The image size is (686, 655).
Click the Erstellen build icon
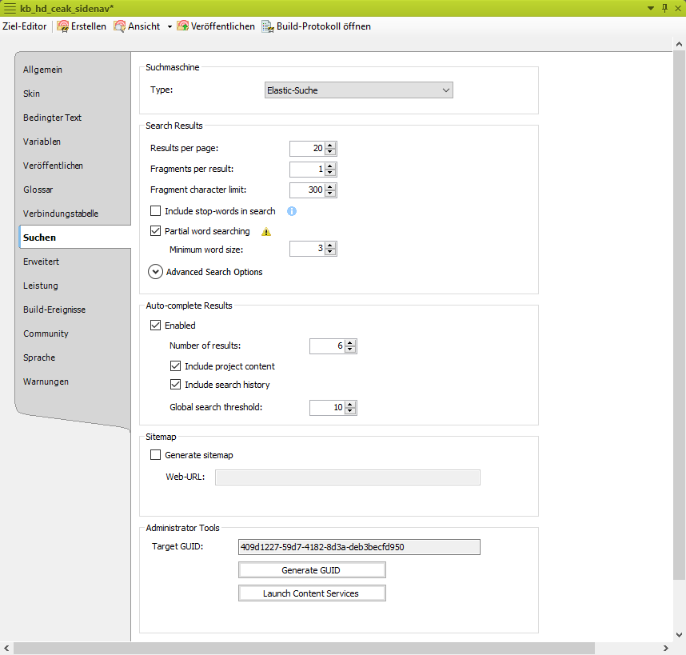pos(62,26)
